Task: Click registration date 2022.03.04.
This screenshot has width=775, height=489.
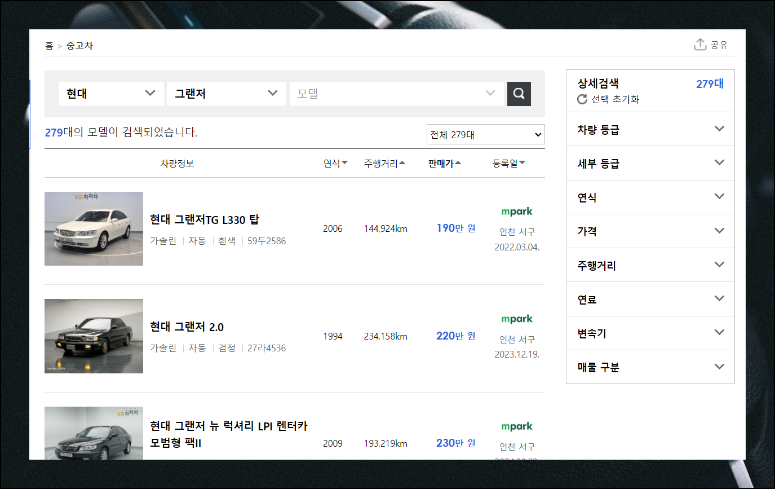Action: coord(517,247)
